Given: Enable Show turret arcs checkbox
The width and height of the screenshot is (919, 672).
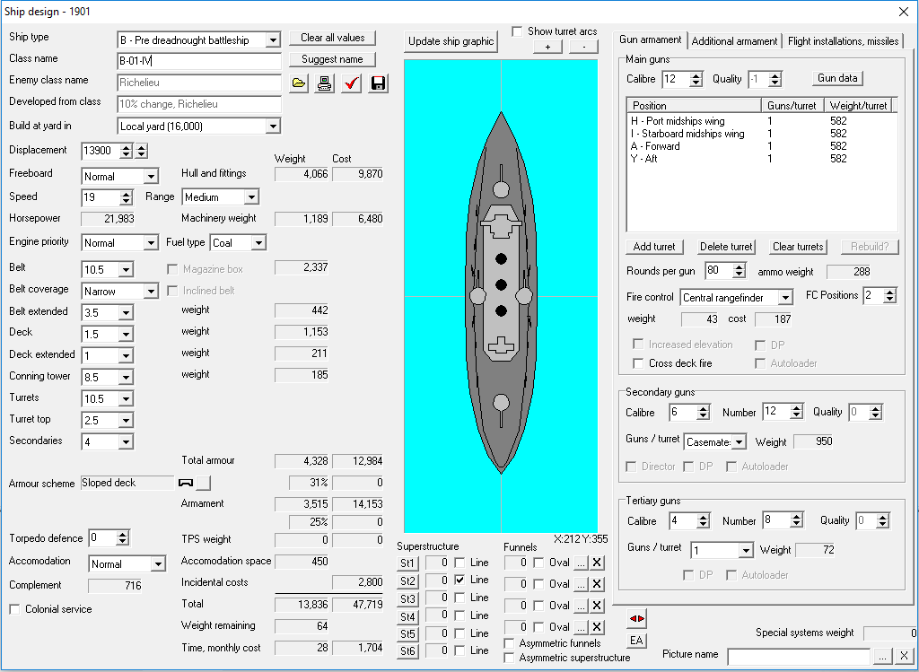Looking at the screenshot, I should click(x=517, y=31).
